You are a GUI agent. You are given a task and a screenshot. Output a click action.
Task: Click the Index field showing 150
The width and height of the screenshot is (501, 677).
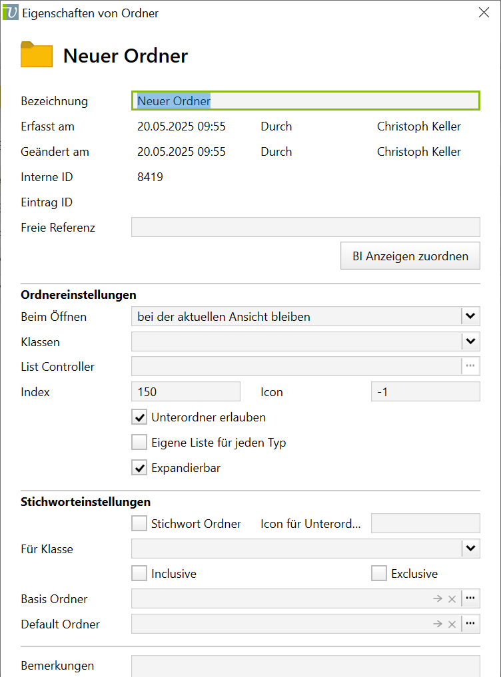186,392
